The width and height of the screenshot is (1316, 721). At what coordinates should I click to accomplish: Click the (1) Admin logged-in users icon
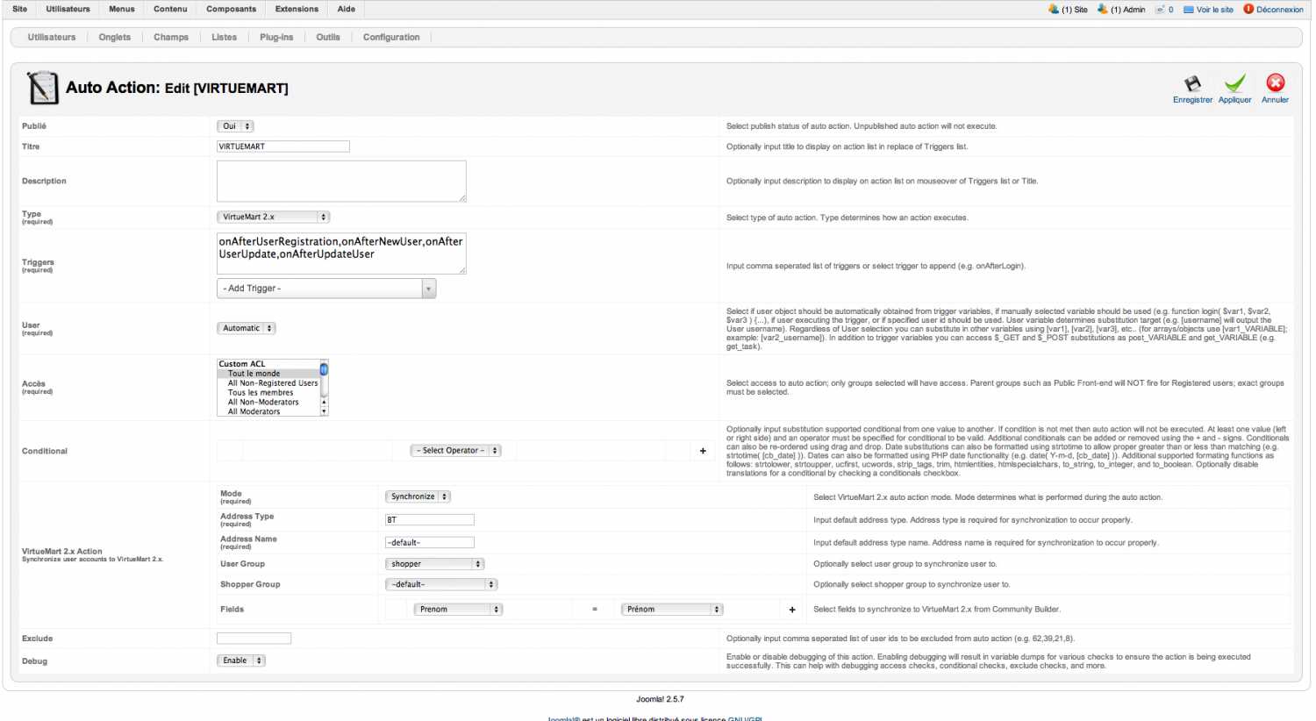pyautogui.click(x=1103, y=10)
